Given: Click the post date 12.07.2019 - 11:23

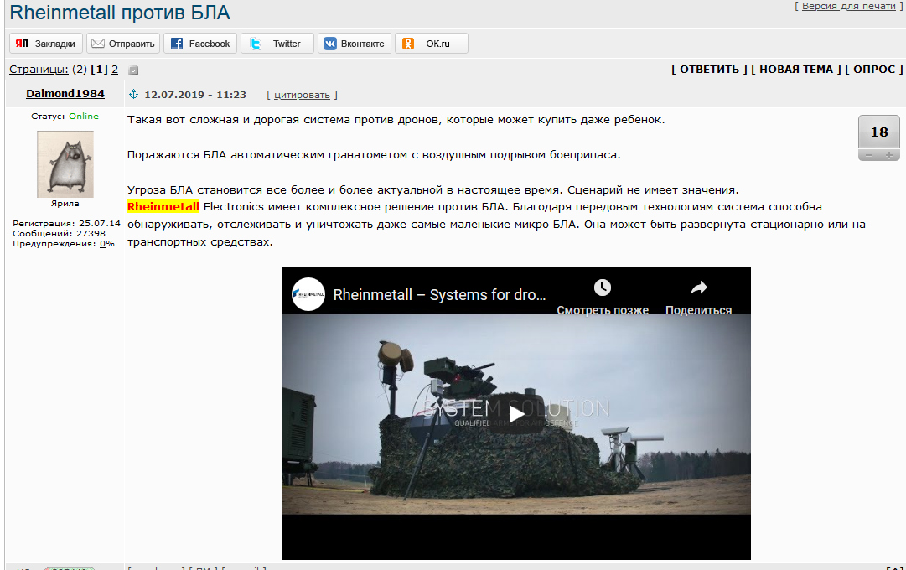Looking at the screenshot, I should (x=195, y=95).
